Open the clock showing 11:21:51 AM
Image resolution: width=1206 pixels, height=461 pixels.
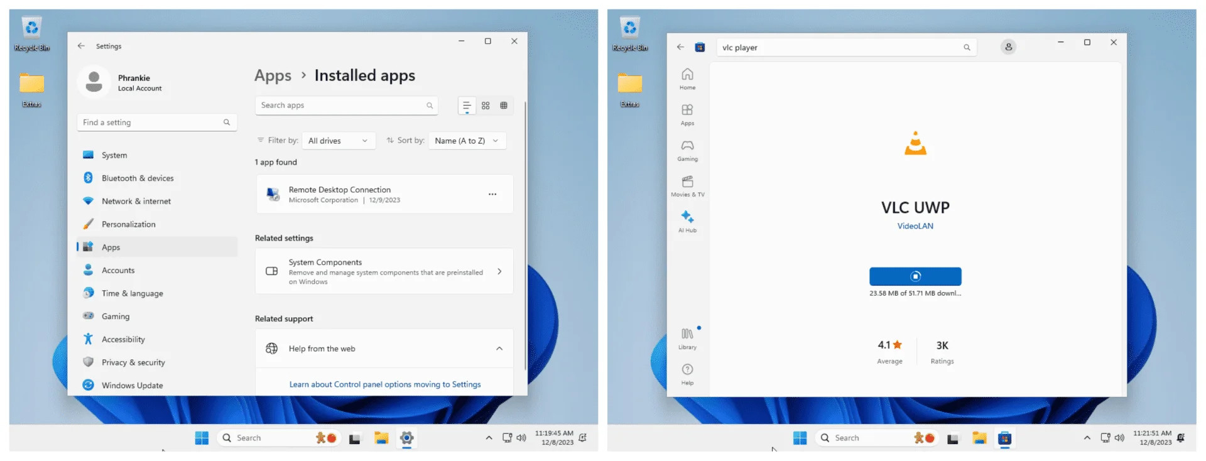[1152, 438]
